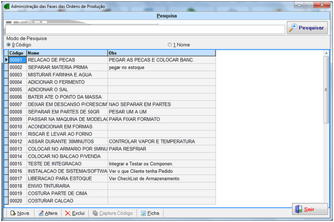Screen dimensions: 334x222
Task: Click Obs cell PARA RESFRIAR
Action: (x=161, y=149)
